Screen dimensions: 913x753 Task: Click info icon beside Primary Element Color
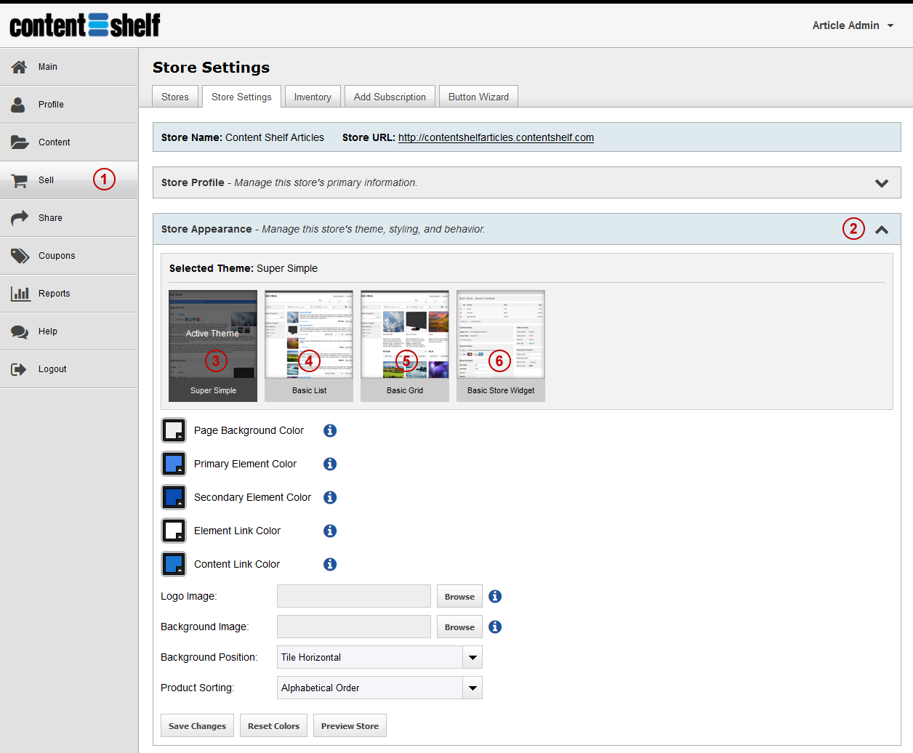pyautogui.click(x=330, y=464)
